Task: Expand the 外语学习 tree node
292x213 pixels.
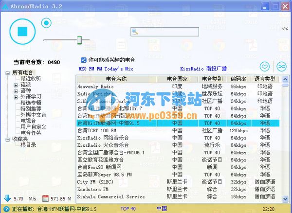Action: coord(16,97)
